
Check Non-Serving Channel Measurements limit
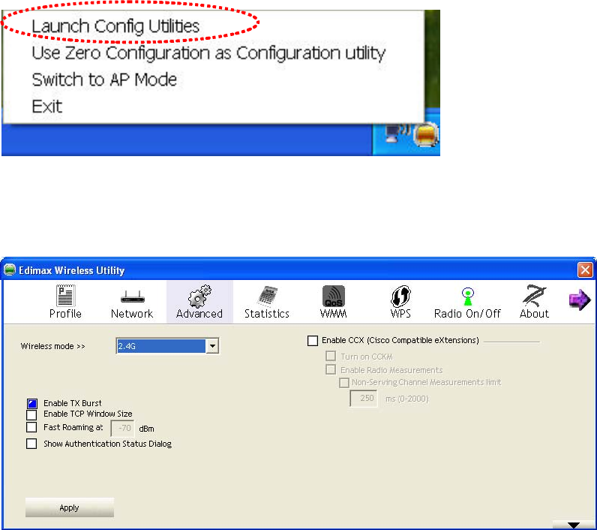point(344,383)
